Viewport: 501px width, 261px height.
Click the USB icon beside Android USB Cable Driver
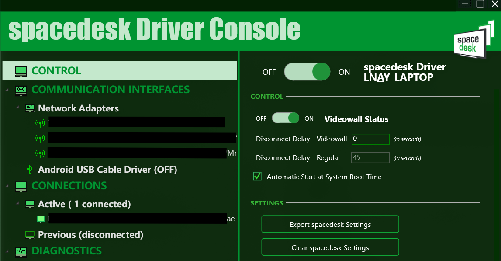(x=30, y=170)
